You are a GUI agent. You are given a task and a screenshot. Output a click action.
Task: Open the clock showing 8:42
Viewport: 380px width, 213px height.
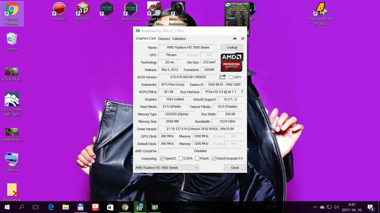point(352,207)
